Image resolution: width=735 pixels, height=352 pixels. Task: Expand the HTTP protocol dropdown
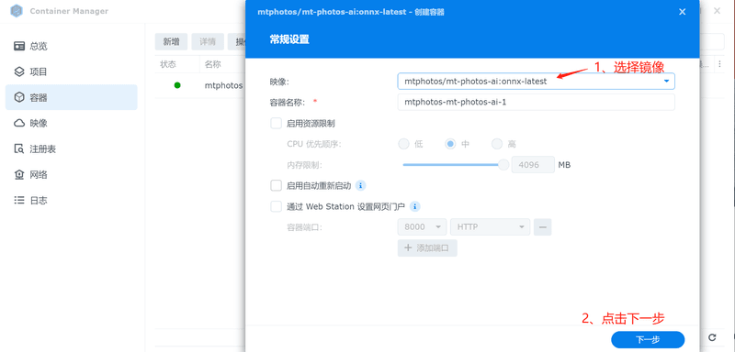pyautogui.click(x=490, y=226)
